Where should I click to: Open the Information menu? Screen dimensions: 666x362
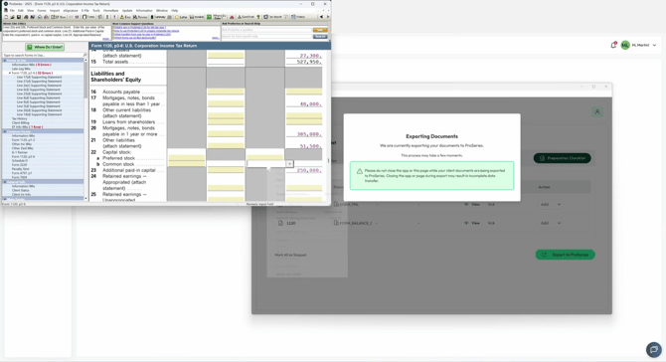coord(144,11)
